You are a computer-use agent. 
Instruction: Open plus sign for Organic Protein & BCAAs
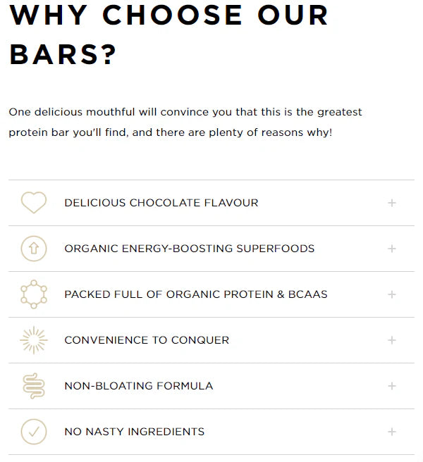pyautogui.click(x=392, y=294)
